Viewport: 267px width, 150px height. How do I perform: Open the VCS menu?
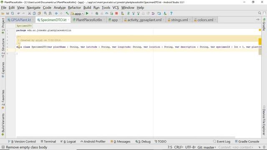point(116,7)
